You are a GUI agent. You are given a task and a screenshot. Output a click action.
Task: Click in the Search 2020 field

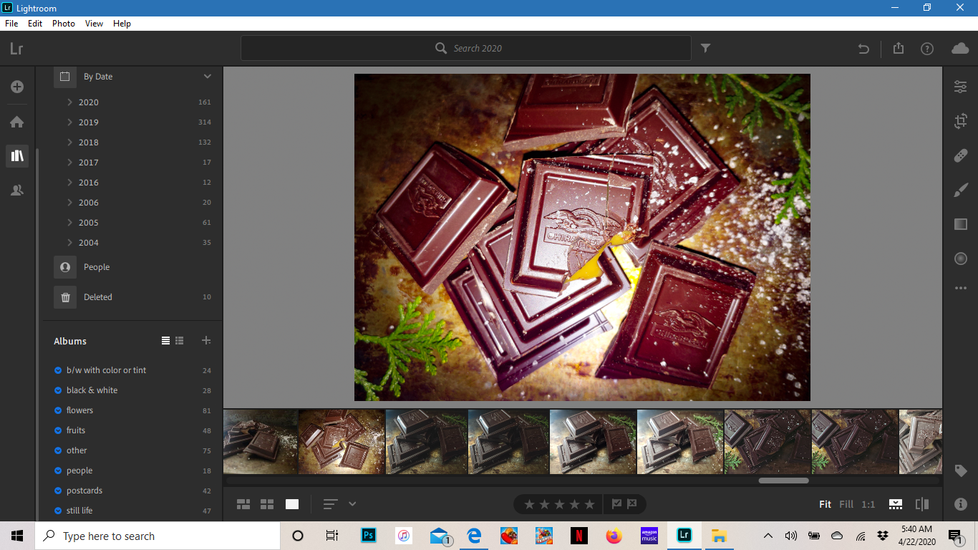466,48
